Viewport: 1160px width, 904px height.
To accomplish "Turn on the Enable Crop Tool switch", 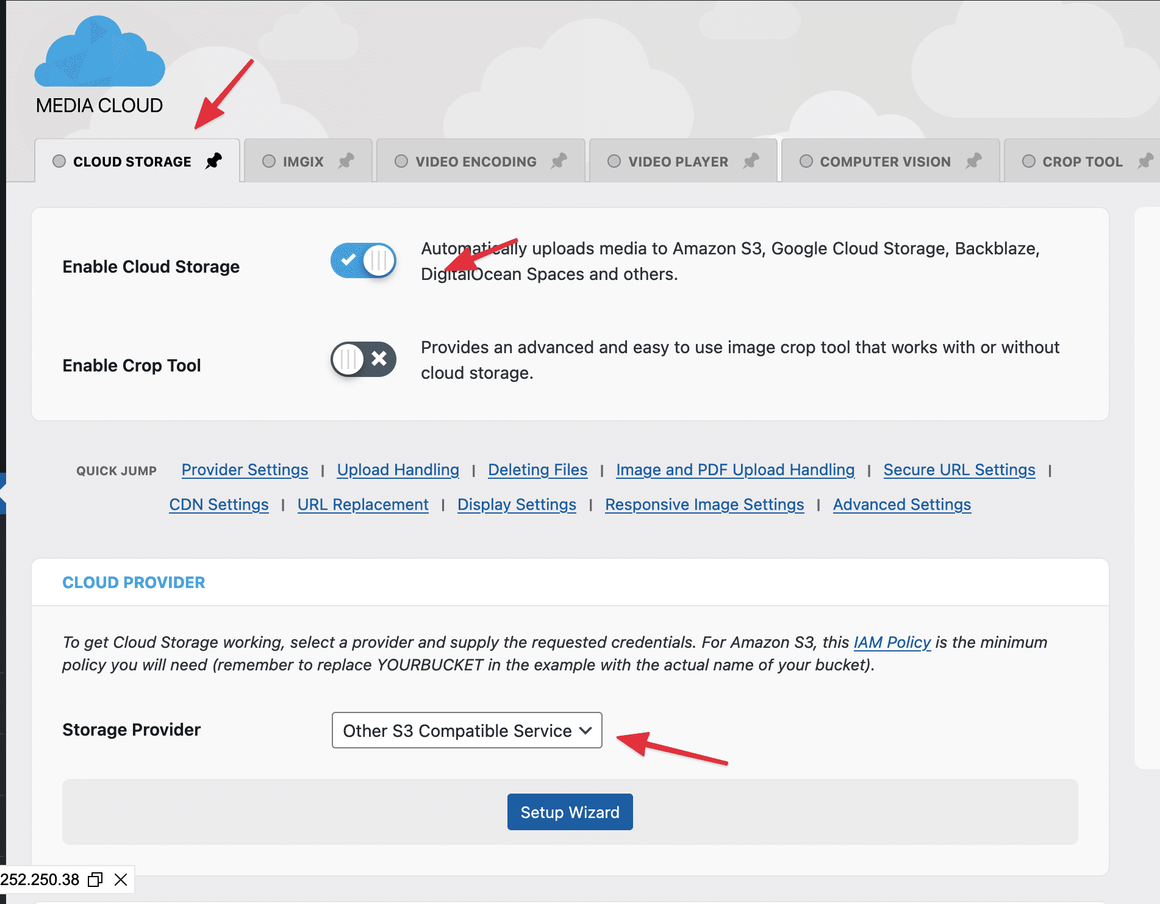I will click(363, 359).
